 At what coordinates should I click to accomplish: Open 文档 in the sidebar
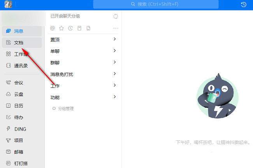tap(22, 43)
